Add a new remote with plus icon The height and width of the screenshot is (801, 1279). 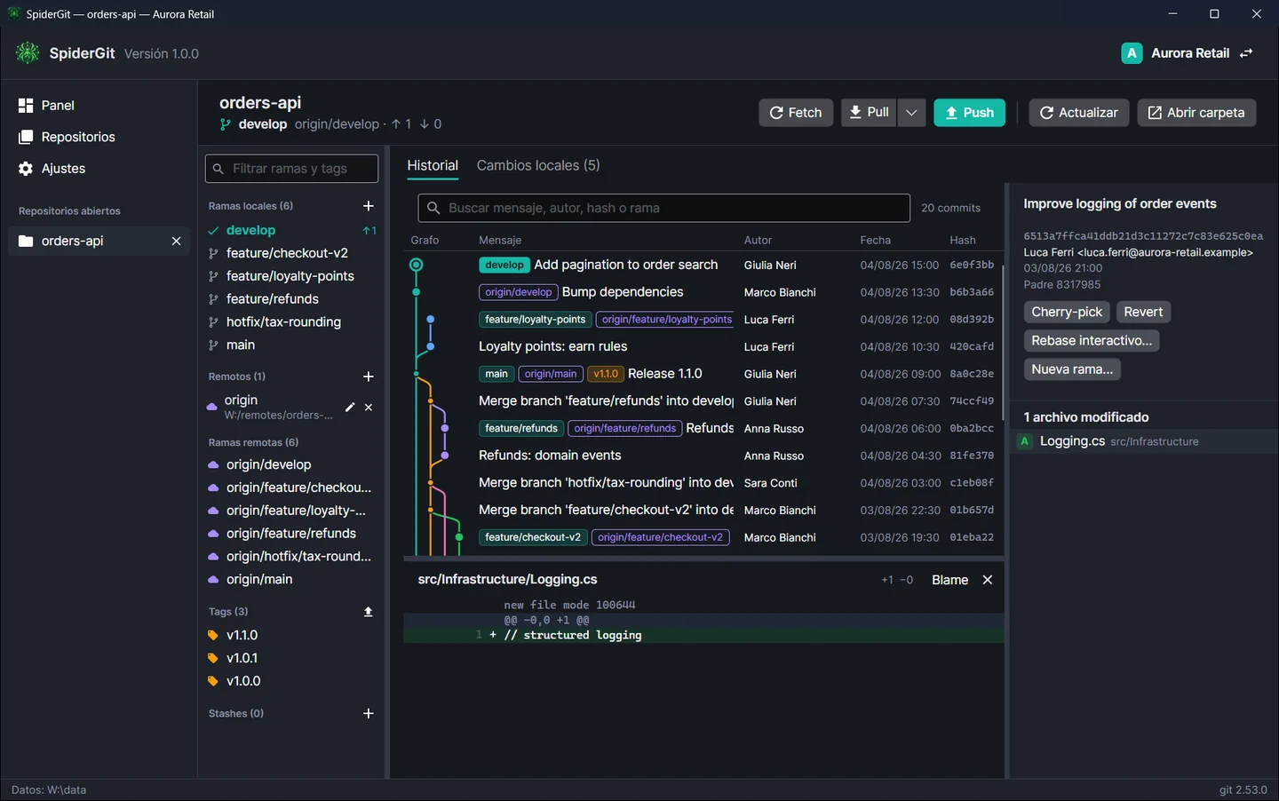click(x=369, y=377)
